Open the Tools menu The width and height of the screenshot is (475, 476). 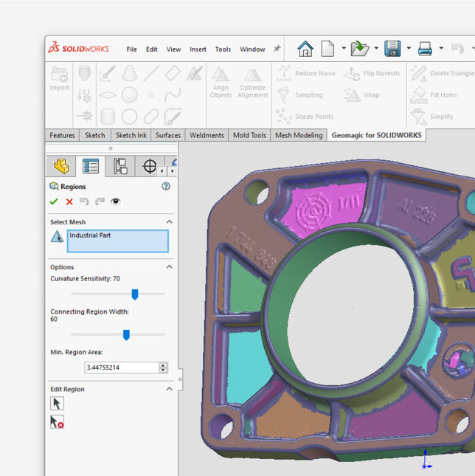click(223, 49)
